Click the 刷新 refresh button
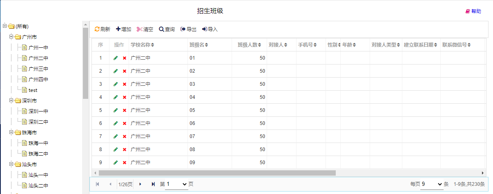 tap(103, 29)
